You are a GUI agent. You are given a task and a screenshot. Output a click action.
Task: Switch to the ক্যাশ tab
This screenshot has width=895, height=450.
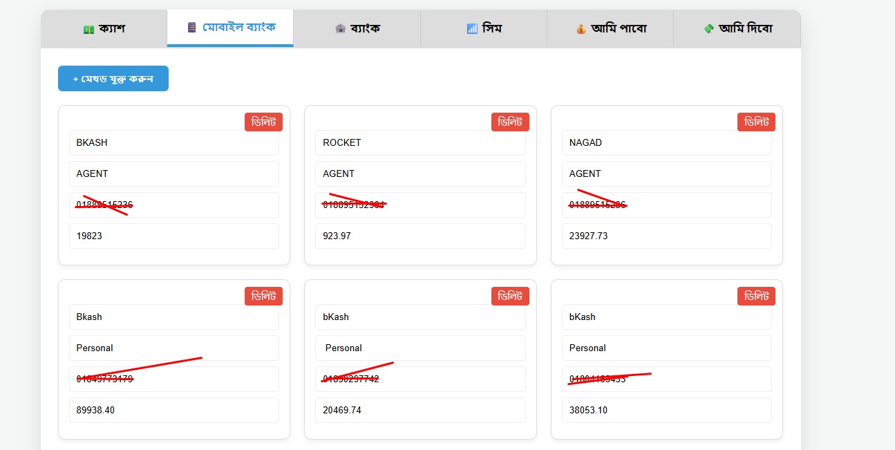tap(104, 28)
